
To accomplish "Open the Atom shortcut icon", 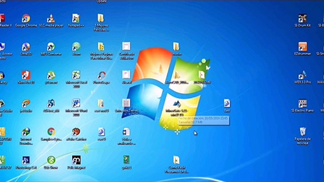I will point(76,47).
